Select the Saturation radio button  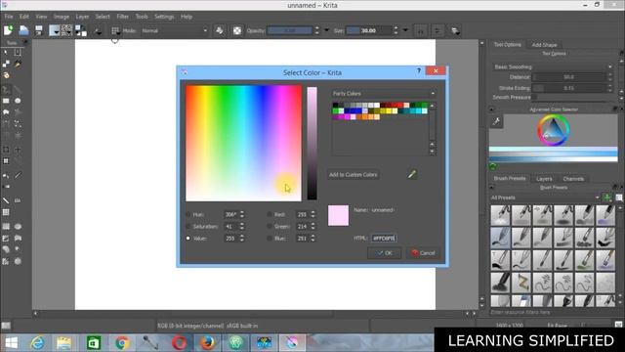[x=188, y=226]
